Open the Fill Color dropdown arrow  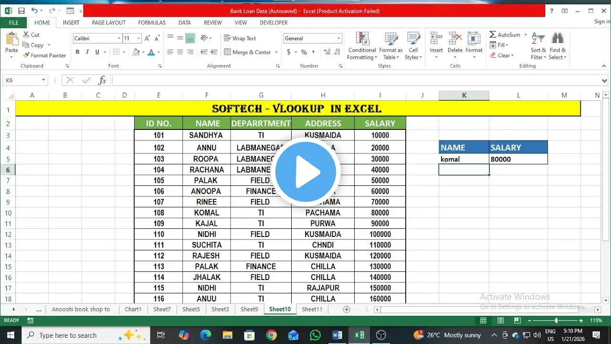(x=143, y=52)
